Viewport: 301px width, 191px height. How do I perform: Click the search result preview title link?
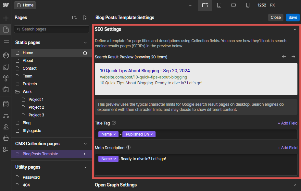(145, 71)
